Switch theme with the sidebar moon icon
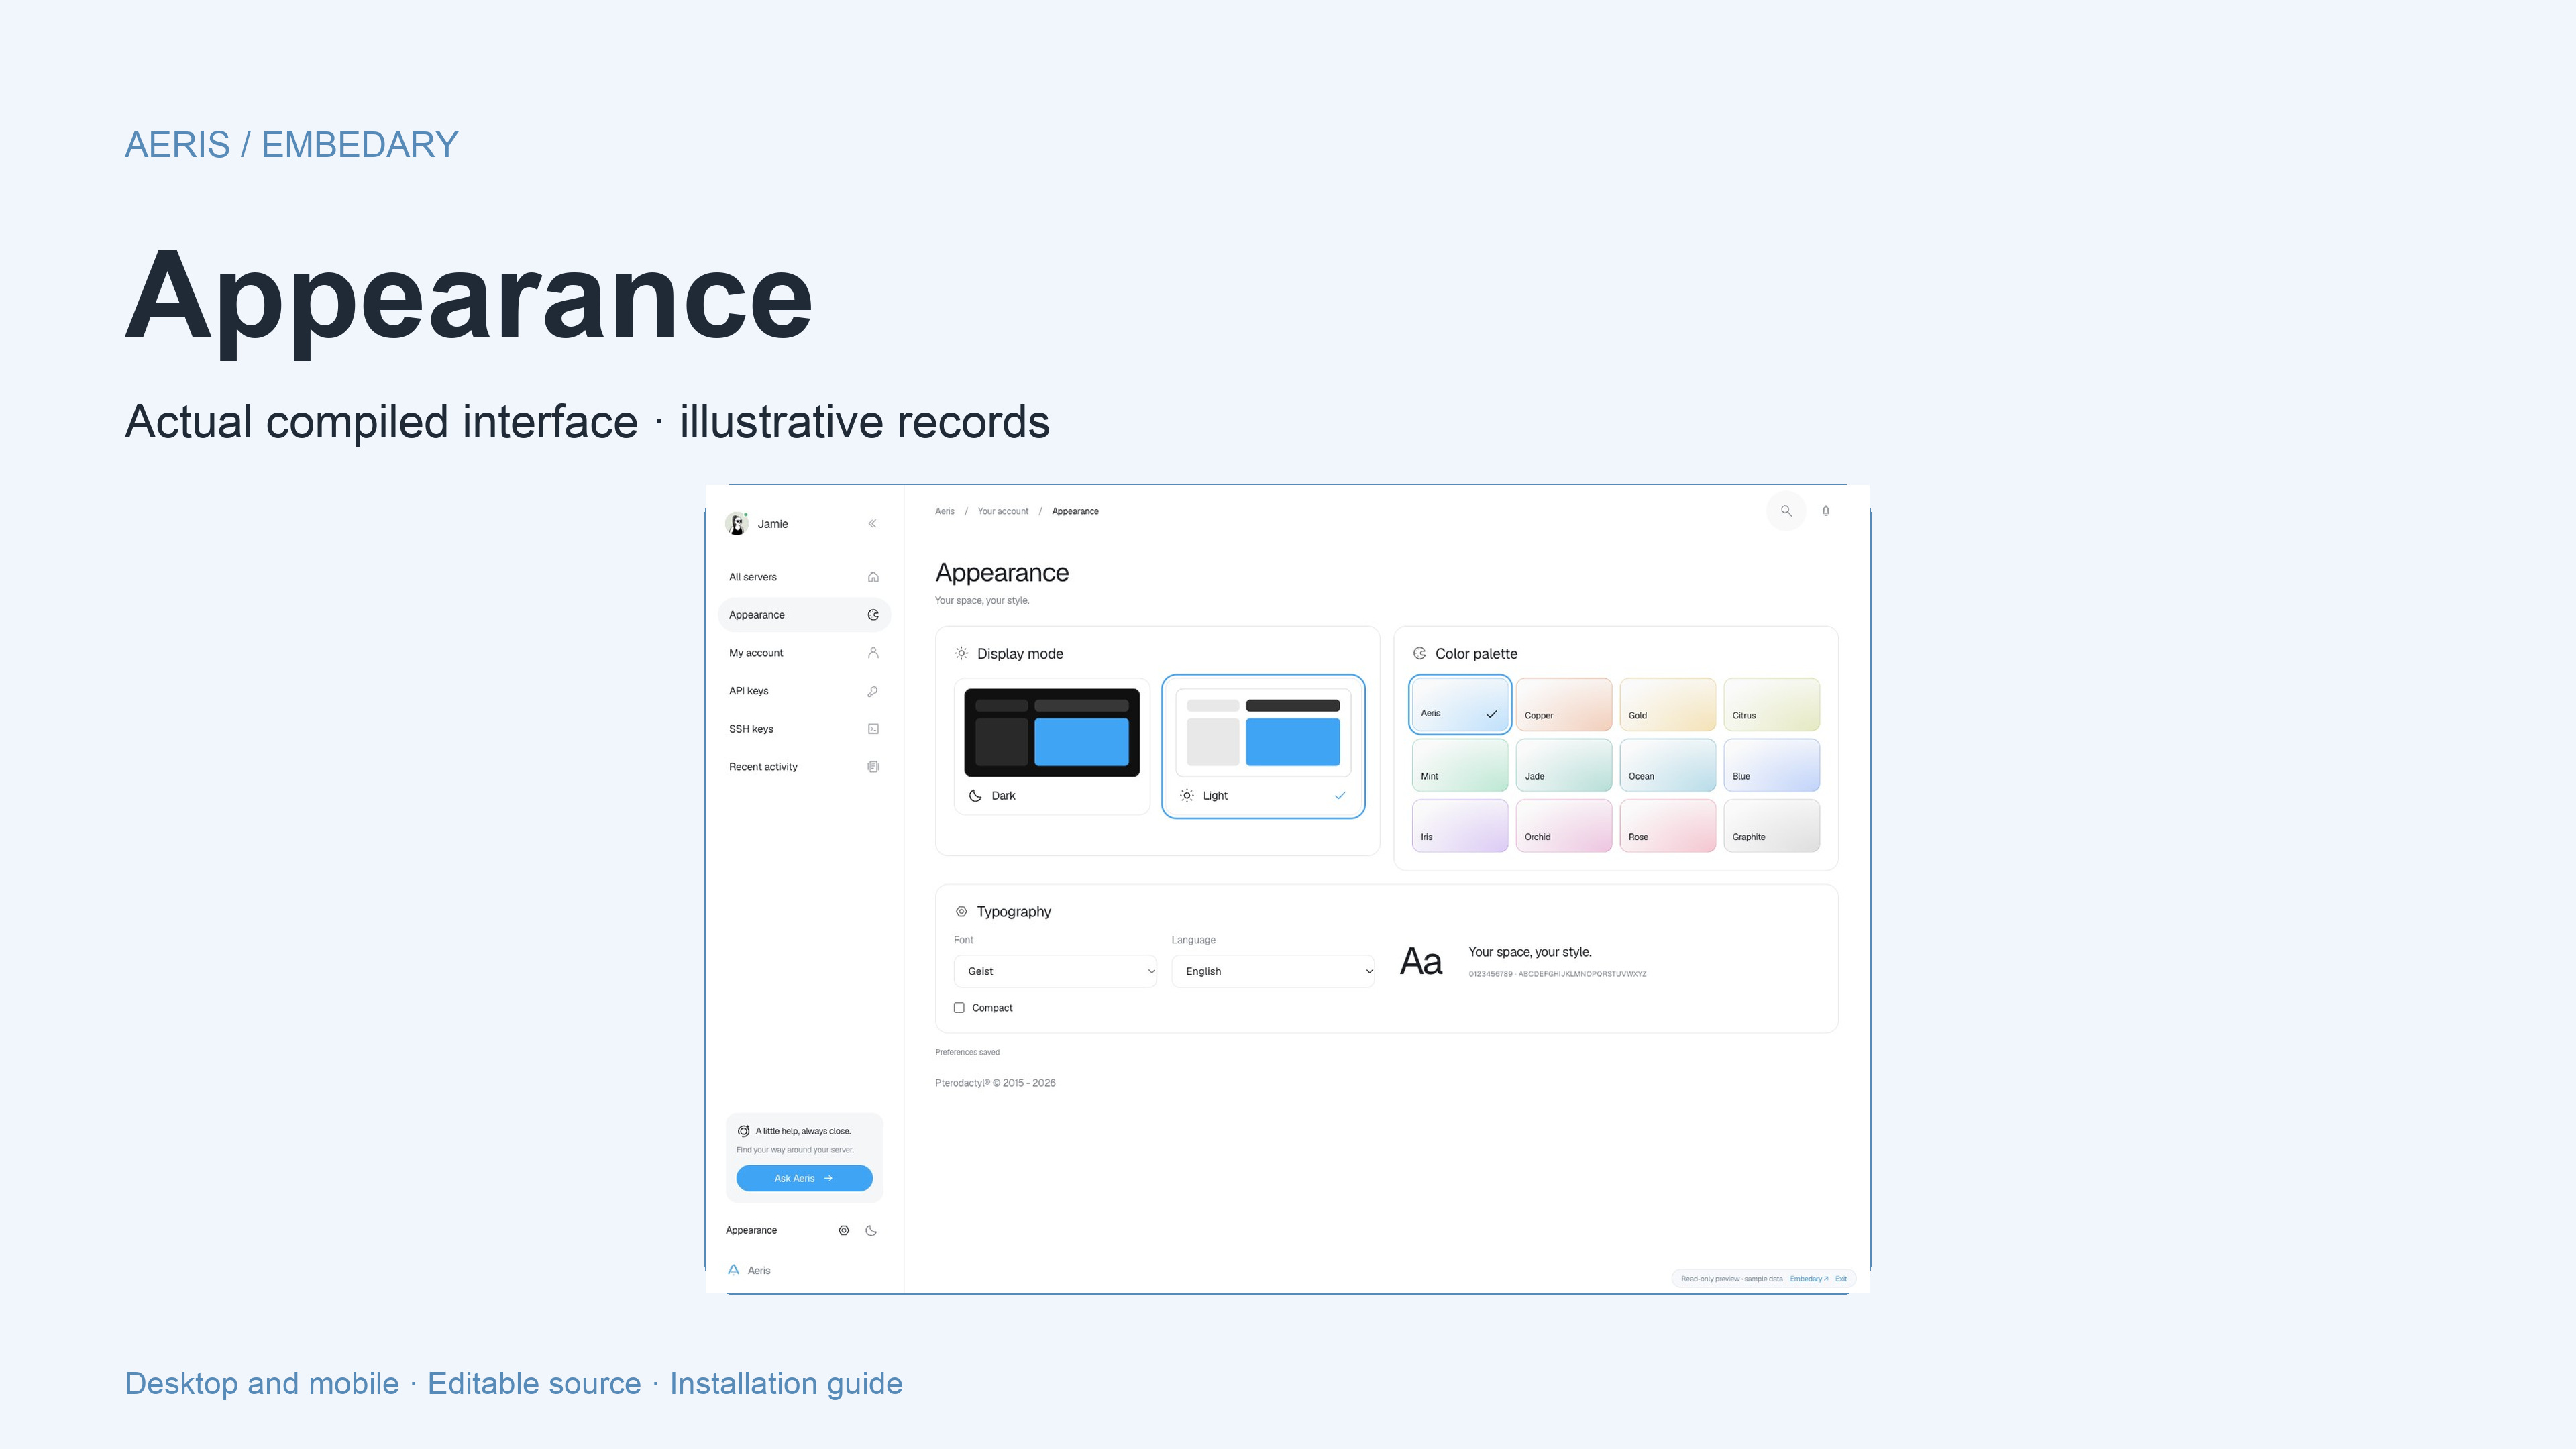Screen dimensions: 2576x1449 point(871,1231)
